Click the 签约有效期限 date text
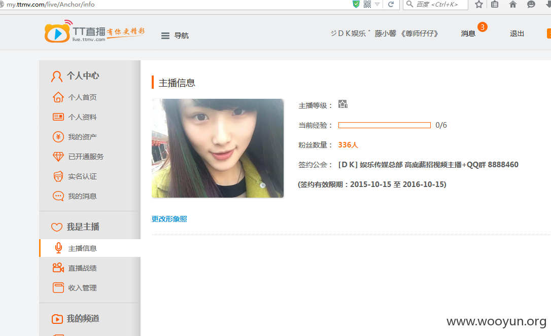The width and height of the screenshot is (551, 336). point(372,184)
